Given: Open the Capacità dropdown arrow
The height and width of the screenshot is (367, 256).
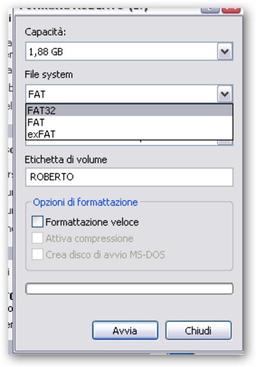Looking at the screenshot, I should click(225, 51).
